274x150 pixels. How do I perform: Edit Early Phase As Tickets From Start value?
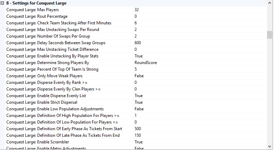click(x=138, y=129)
